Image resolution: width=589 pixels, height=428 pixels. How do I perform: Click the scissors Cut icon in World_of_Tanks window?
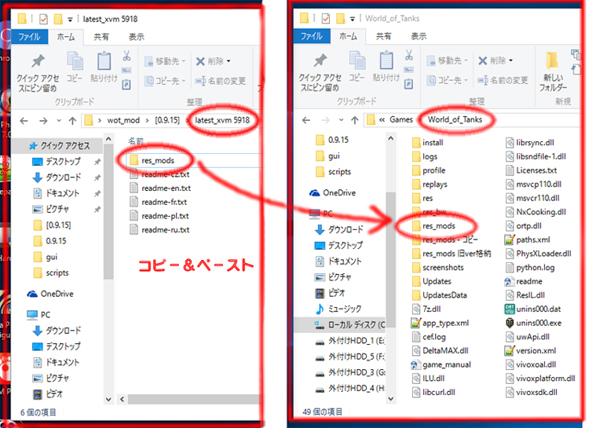[x=408, y=56]
